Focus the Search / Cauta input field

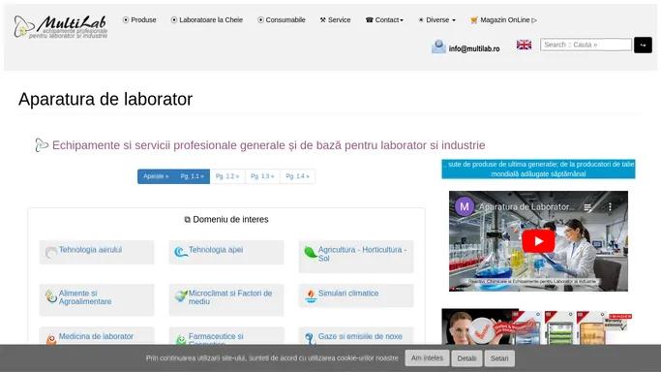pyautogui.click(x=586, y=45)
